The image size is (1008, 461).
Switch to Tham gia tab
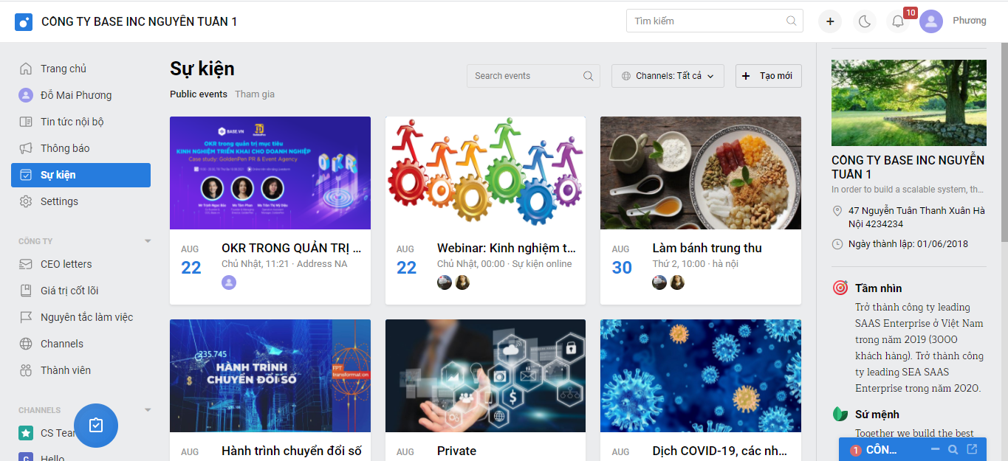pyautogui.click(x=255, y=94)
